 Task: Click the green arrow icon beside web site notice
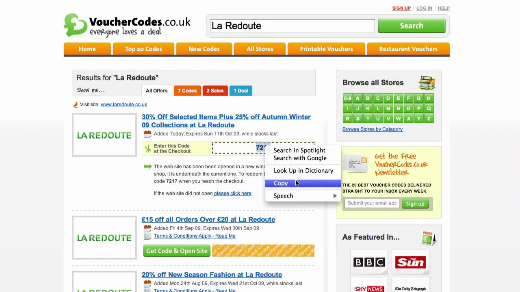[x=148, y=166]
